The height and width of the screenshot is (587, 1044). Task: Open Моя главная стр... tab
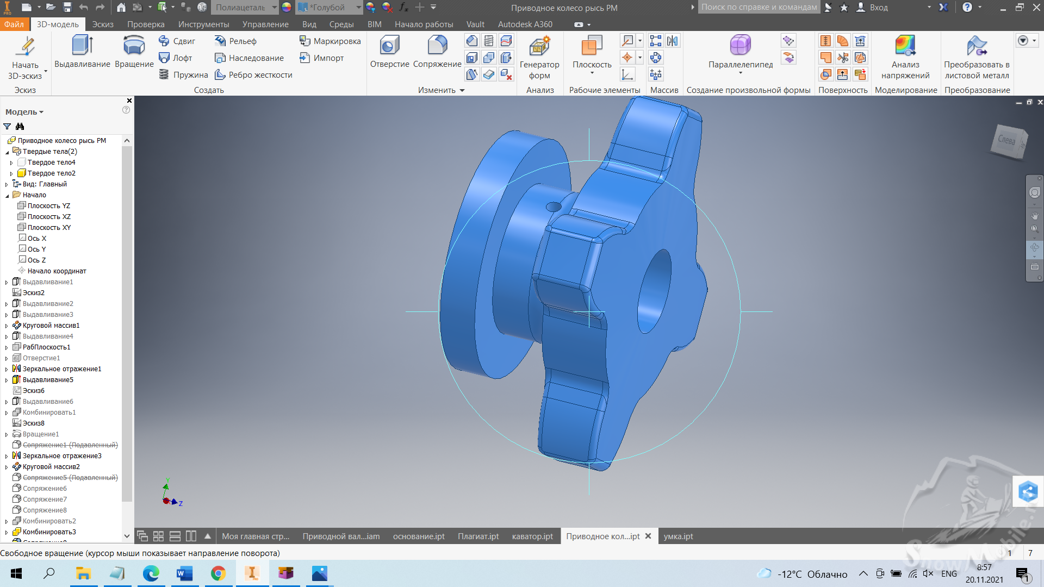click(256, 536)
